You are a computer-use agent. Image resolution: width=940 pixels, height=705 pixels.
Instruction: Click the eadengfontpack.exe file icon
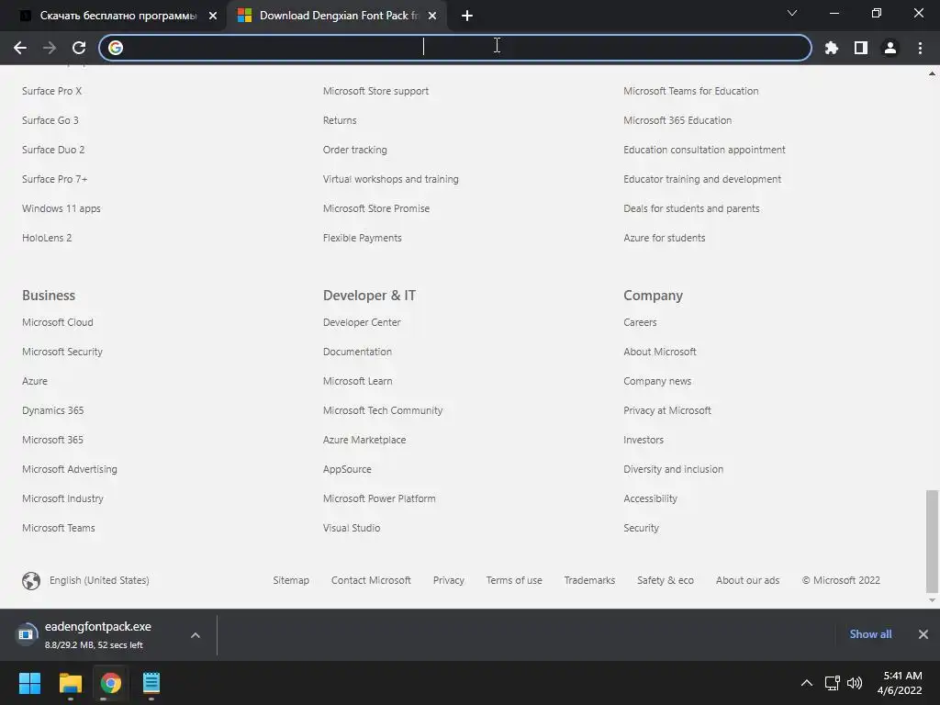coord(26,634)
